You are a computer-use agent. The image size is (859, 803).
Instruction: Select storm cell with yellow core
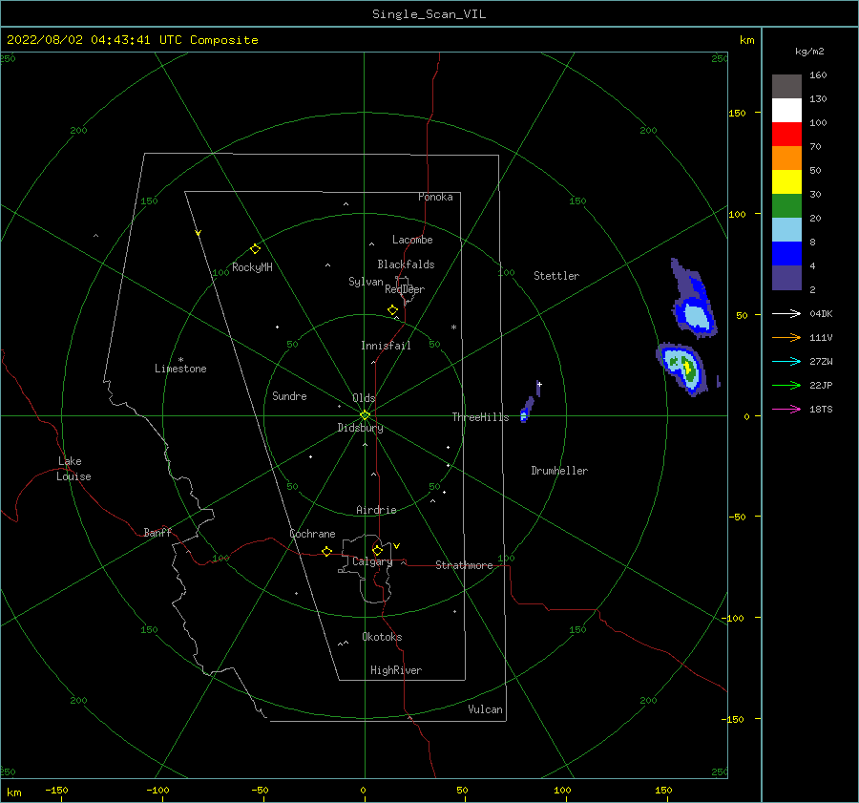tap(681, 368)
